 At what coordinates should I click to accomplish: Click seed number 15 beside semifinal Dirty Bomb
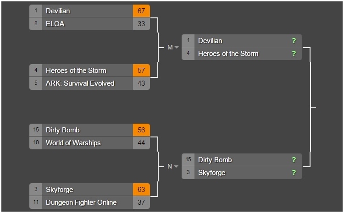point(188,159)
